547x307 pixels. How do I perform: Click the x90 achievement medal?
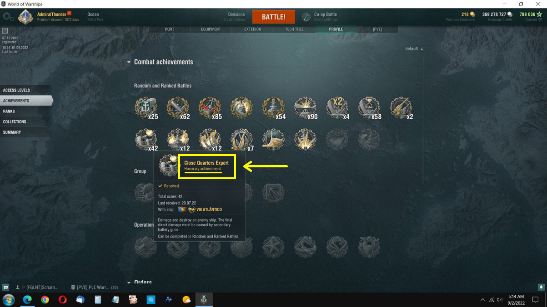[x=306, y=108]
